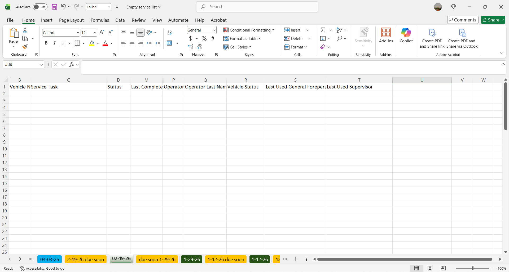The image size is (509, 272).
Task: Open the font name dropdown in ribbon
Action: tap(78, 33)
